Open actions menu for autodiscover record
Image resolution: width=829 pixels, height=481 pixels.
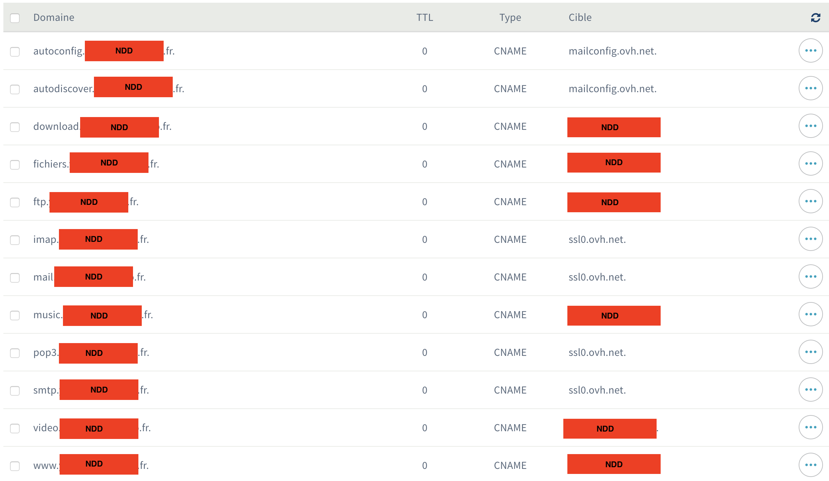click(810, 88)
